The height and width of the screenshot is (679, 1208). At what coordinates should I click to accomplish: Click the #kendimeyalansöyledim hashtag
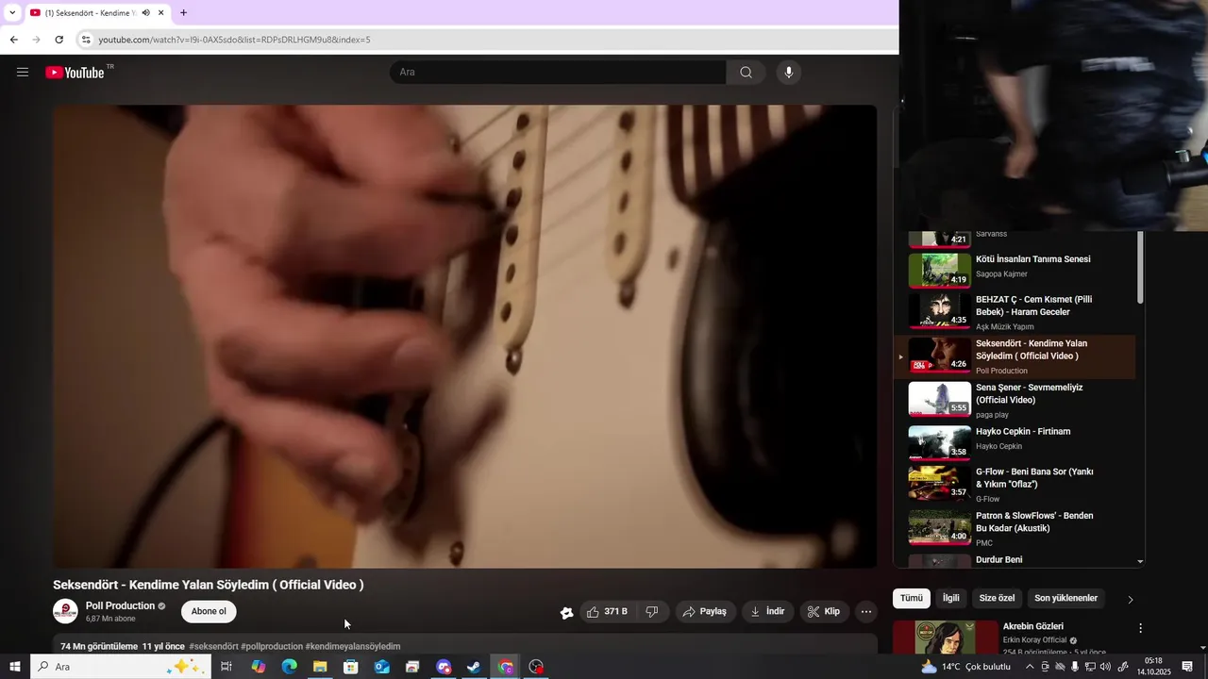tap(353, 646)
